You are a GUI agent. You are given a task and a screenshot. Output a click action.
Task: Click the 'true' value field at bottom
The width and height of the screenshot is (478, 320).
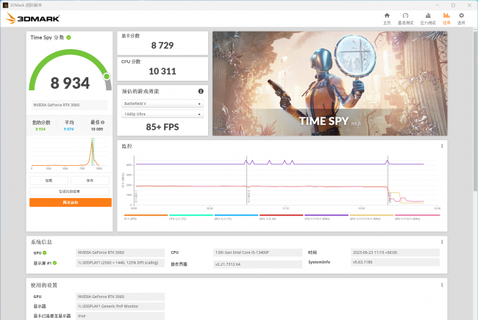tap(120, 316)
